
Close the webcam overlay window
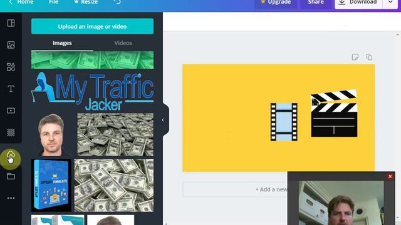click(390, 176)
